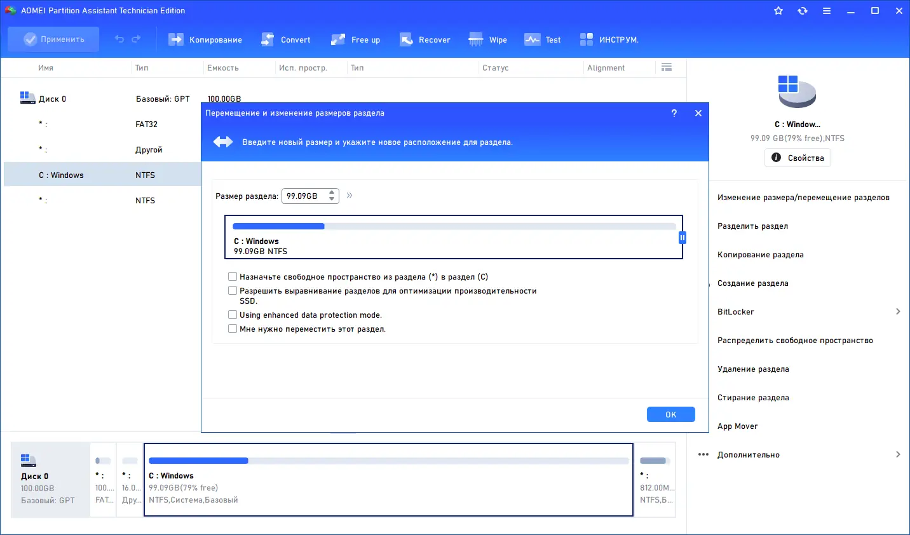This screenshot has width=910, height=535.
Task: Select Распределить свободное пространство in the side panel
Action: 795,341
